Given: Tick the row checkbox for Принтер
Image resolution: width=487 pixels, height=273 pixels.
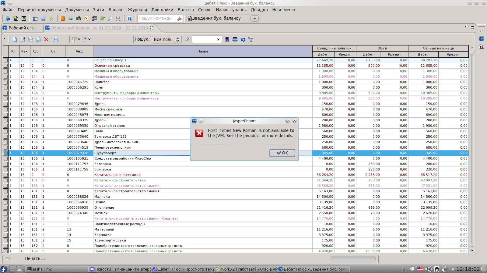Looking at the screenshot, I should [x=5, y=82].
